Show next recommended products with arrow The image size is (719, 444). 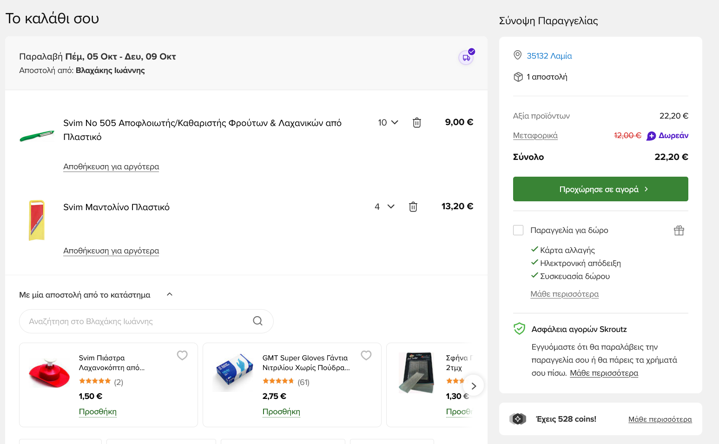pyautogui.click(x=474, y=386)
